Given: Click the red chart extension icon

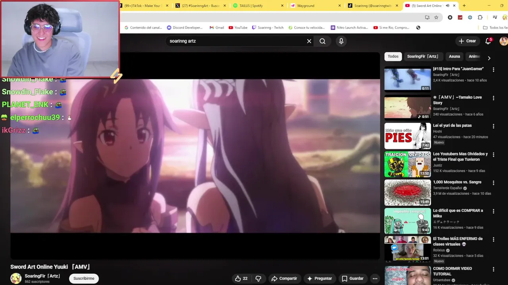Looking at the screenshot, I should [460, 17].
